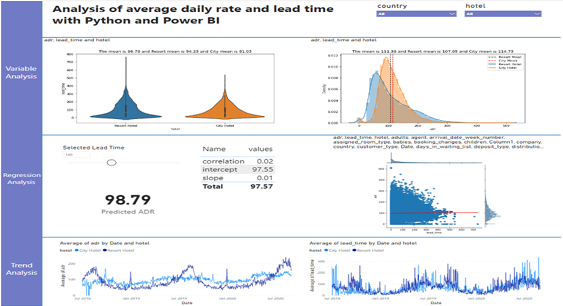
Task: Select the Variable Analysis side label
Action: point(22,72)
